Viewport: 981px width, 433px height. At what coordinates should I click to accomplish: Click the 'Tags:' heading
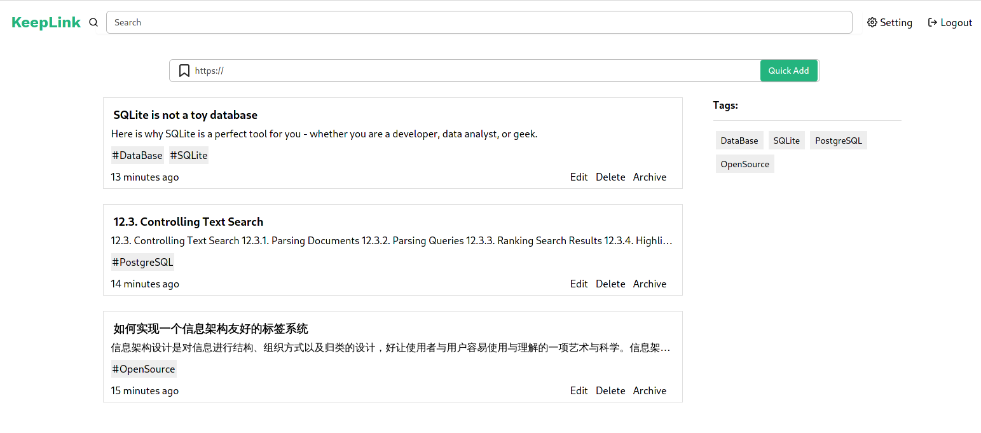725,105
